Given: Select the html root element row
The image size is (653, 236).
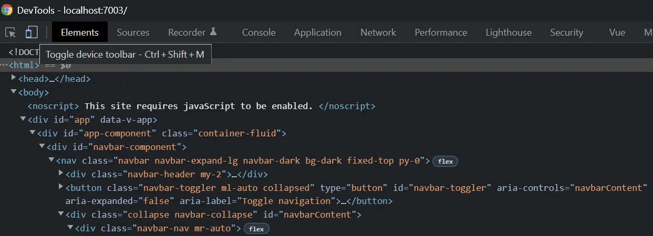Looking at the screenshot, I should point(326,65).
